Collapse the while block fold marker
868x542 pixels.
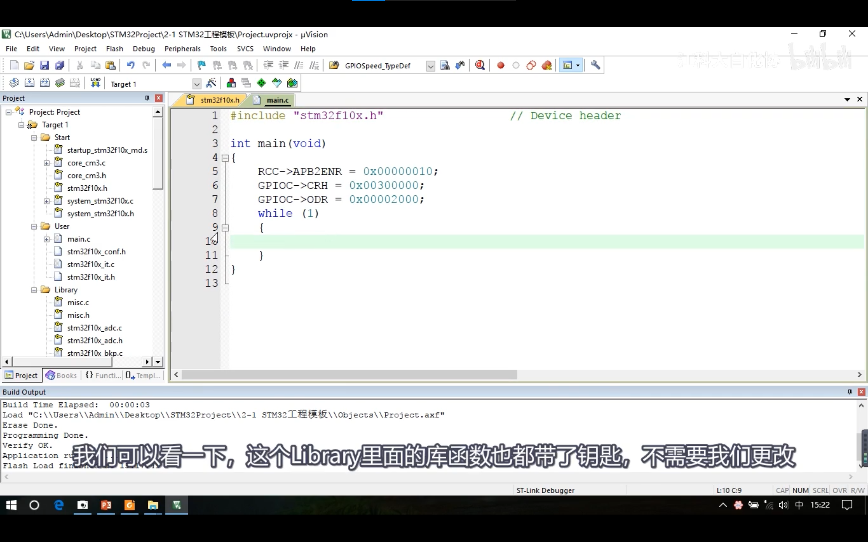(225, 228)
